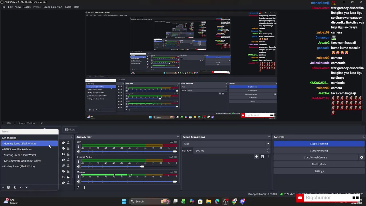This screenshot has width=366, height=206.
Task: Open the Tools menu
Action: point(68,7)
